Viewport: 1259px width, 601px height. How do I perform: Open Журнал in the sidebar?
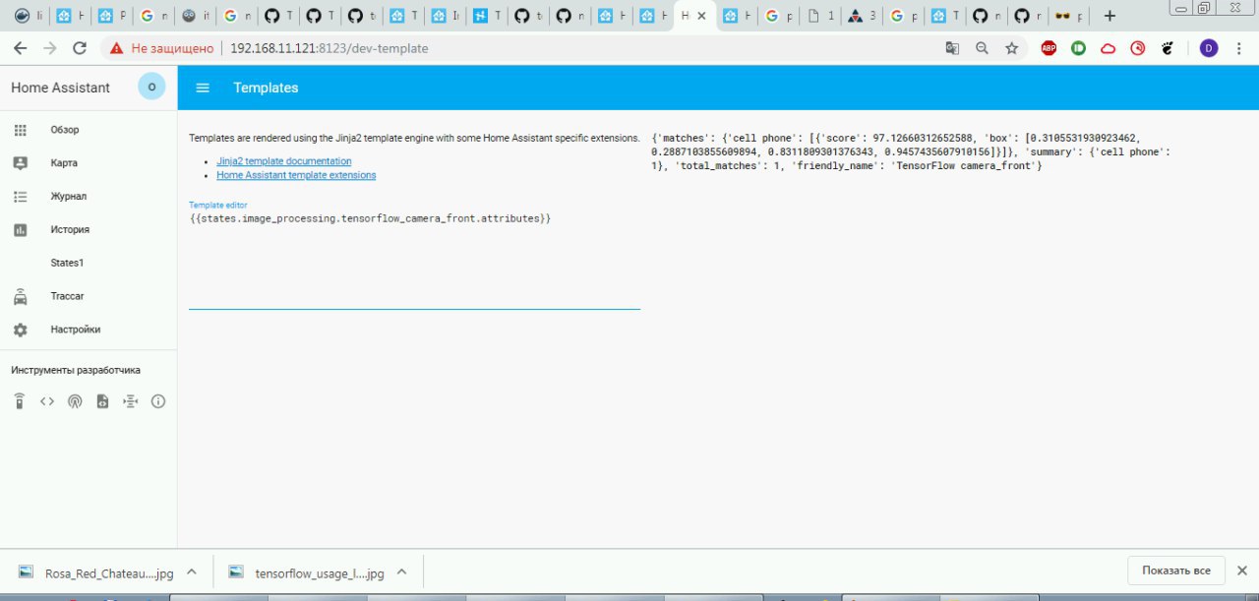[x=89, y=197]
